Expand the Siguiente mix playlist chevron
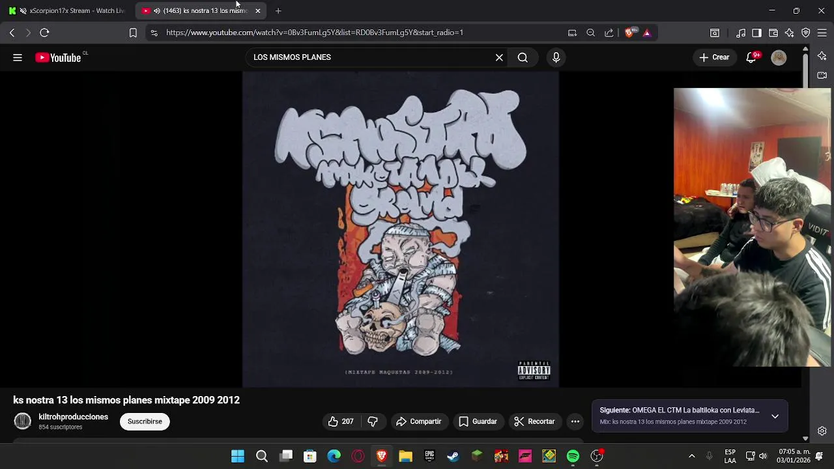834x469 pixels. pyautogui.click(x=775, y=416)
